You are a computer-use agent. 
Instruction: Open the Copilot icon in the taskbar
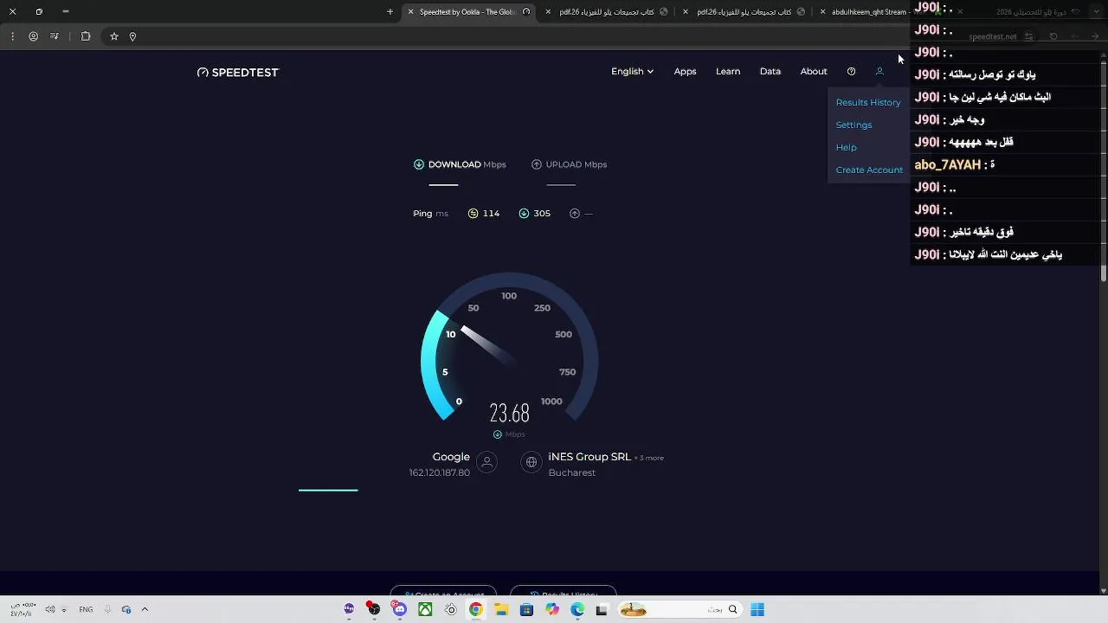click(552, 610)
